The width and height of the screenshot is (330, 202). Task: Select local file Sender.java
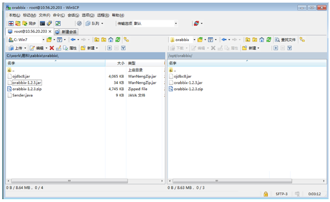coord(22,95)
